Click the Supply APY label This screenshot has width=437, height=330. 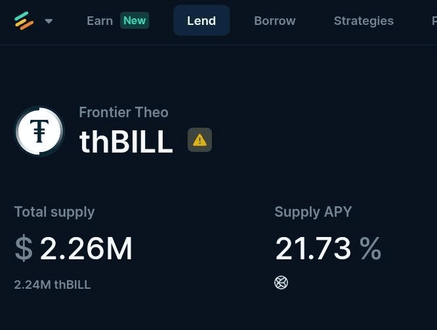313,212
